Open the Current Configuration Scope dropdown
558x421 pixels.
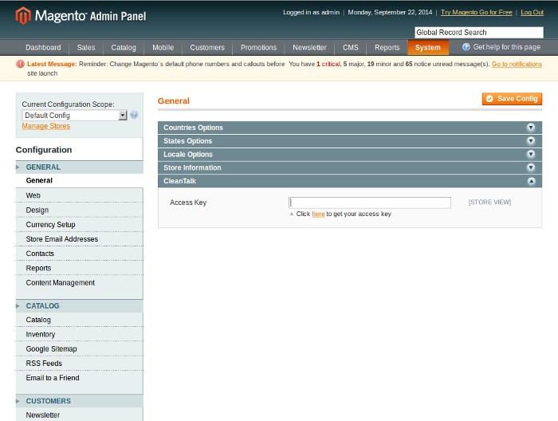tap(74, 116)
